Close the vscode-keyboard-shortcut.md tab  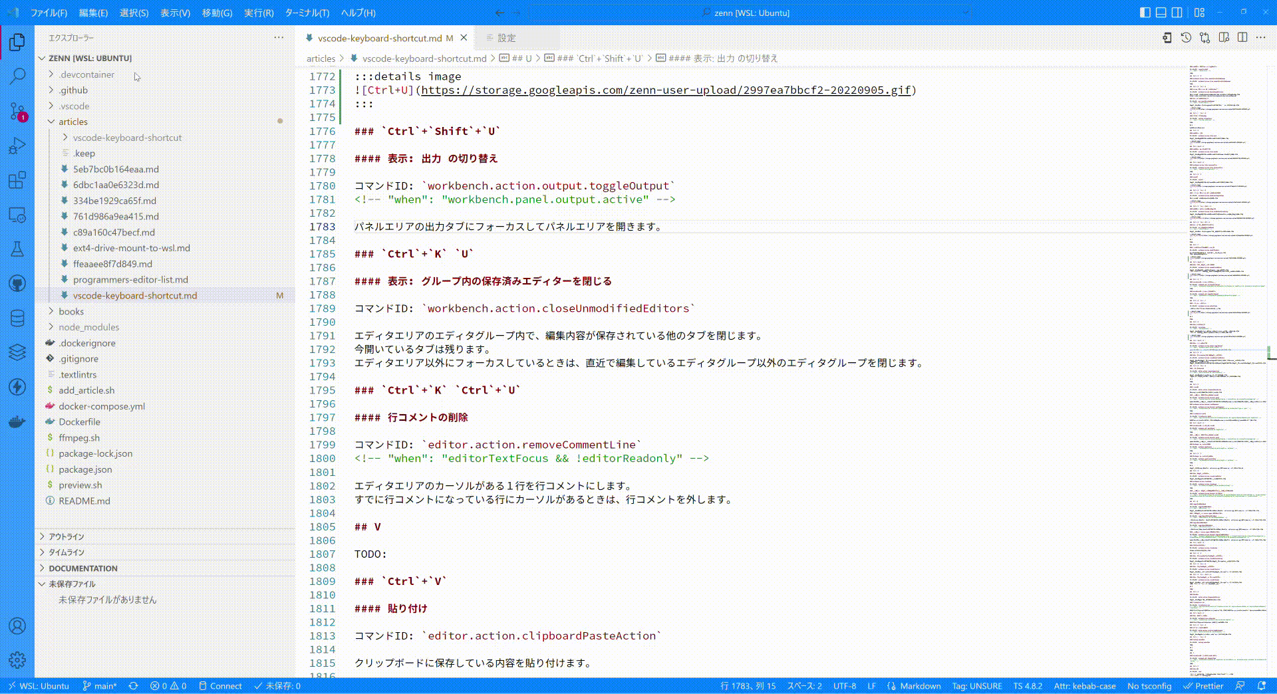pos(464,38)
